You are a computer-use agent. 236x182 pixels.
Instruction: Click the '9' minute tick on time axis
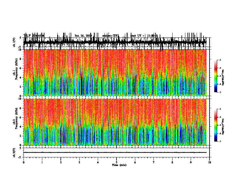coord(191,162)
